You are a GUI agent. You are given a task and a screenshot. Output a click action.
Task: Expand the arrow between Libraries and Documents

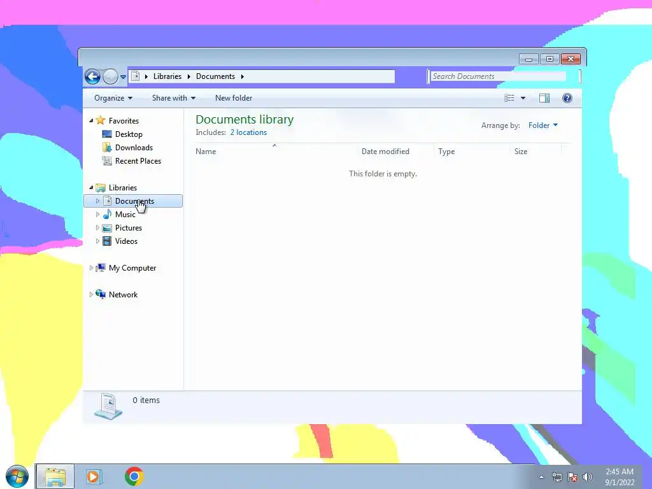[x=188, y=76]
